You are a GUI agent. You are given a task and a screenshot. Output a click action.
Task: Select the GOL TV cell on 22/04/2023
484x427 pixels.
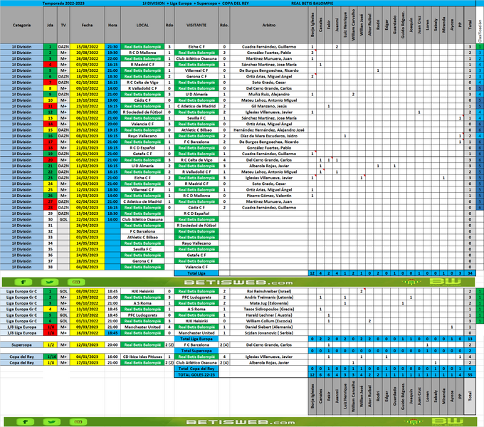63,220
